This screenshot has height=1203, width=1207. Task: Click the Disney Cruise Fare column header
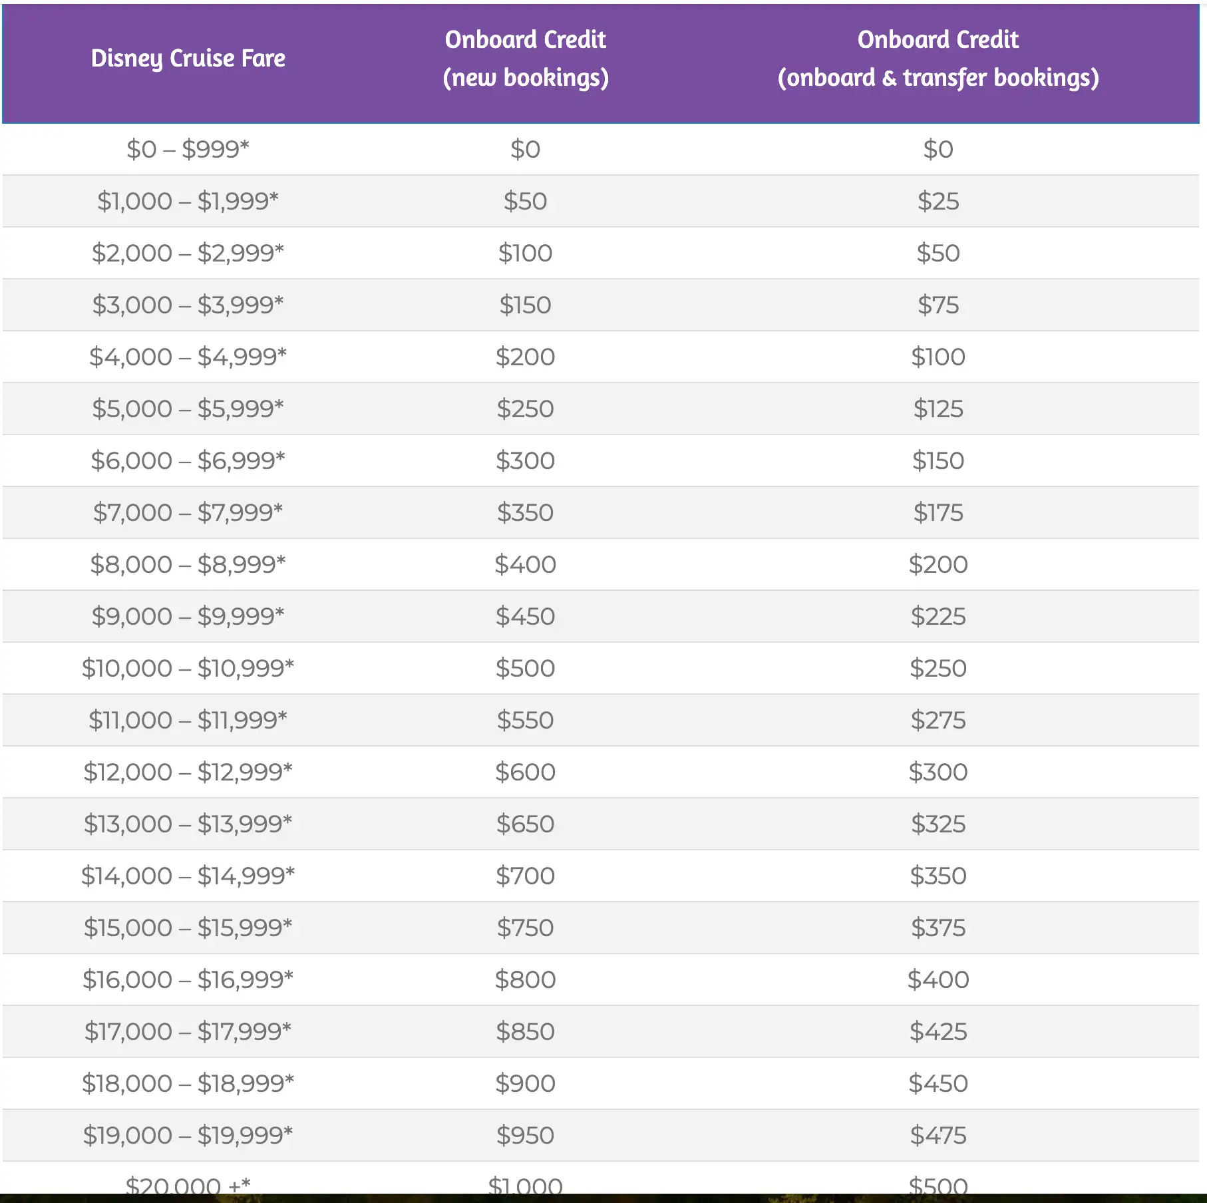pyautogui.click(x=188, y=59)
